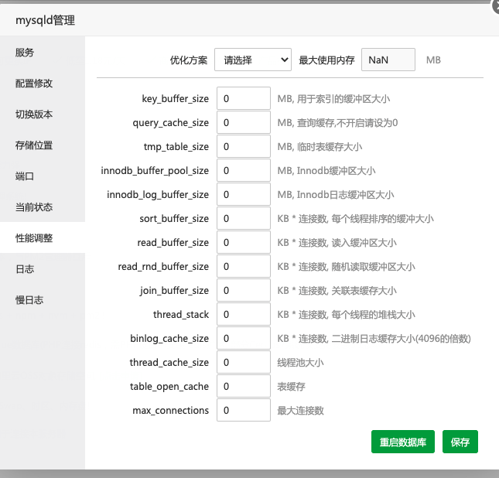The width and height of the screenshot is (499, 478).
Task: Click the mysqld管理 dialog title
Action: coord(45,20)
